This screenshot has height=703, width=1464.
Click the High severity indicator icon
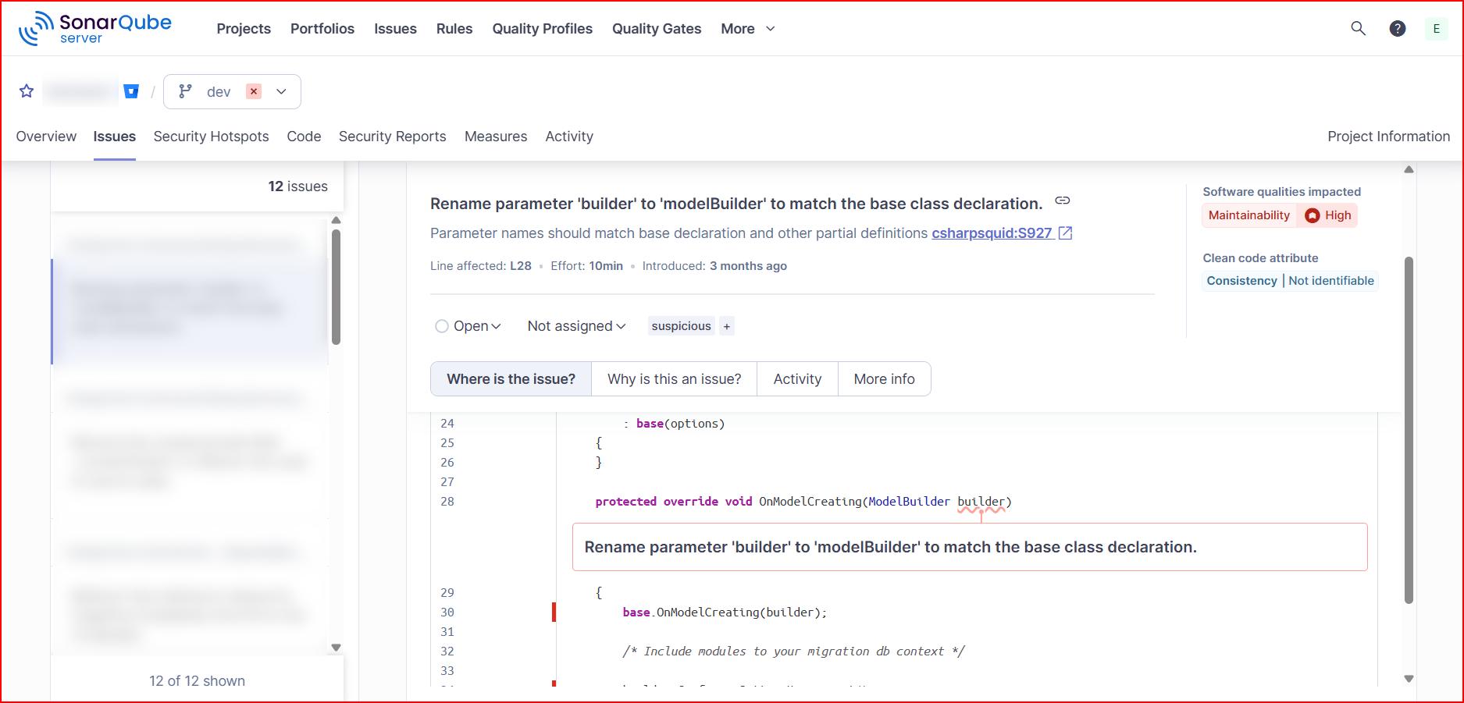coord(1313,215)
